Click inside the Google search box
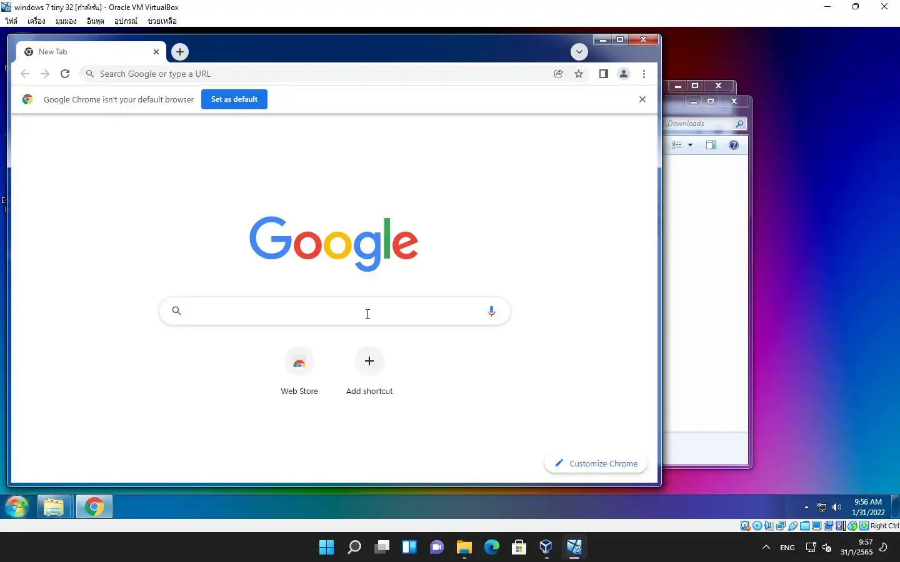The image size is (900, 562). coord(334,311)
